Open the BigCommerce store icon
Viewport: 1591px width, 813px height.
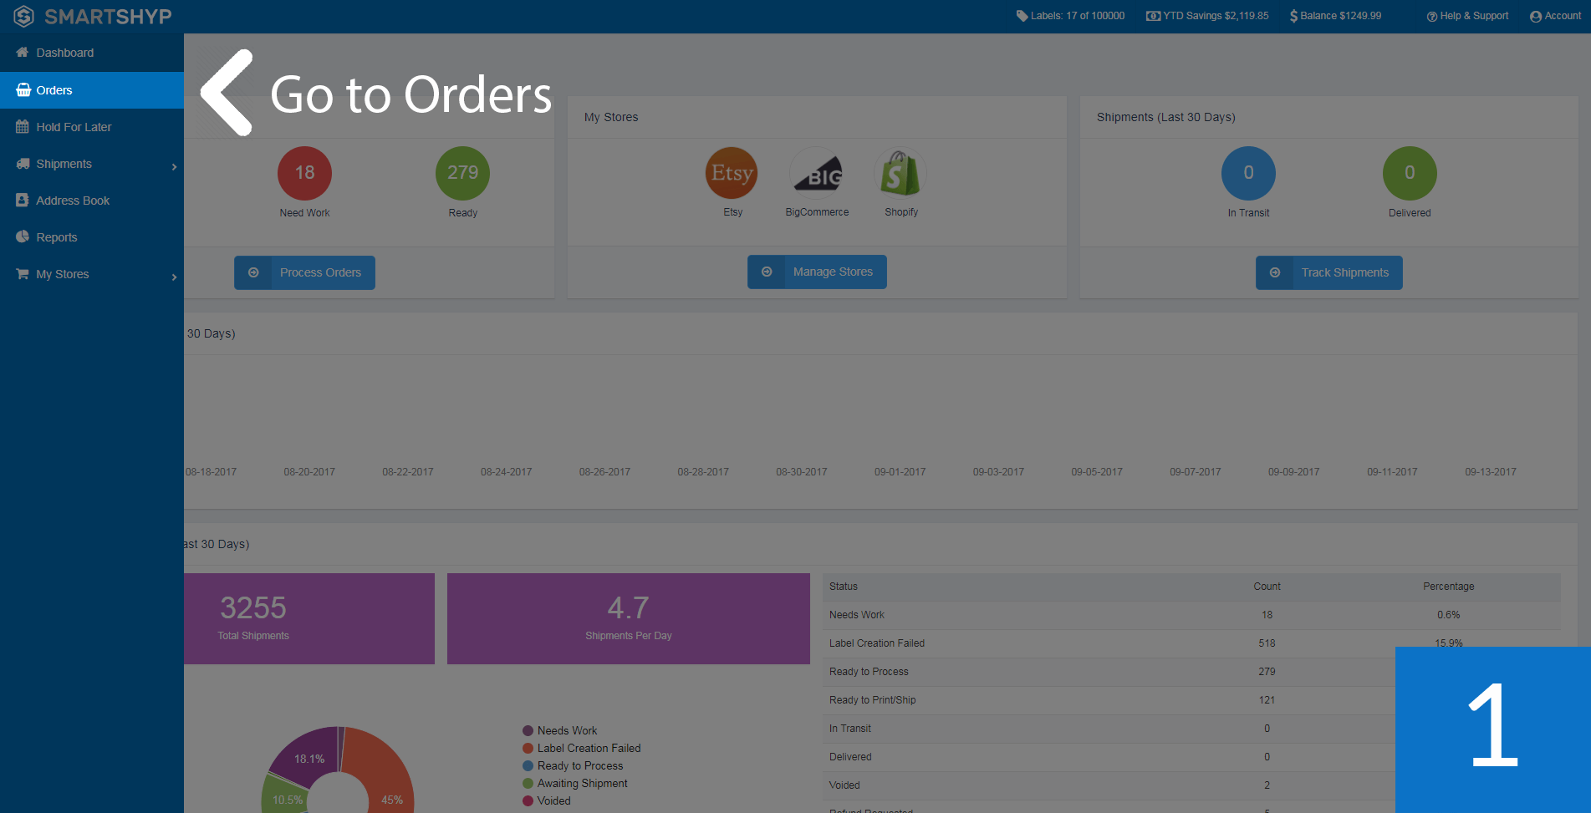click(x=817, y=173)
